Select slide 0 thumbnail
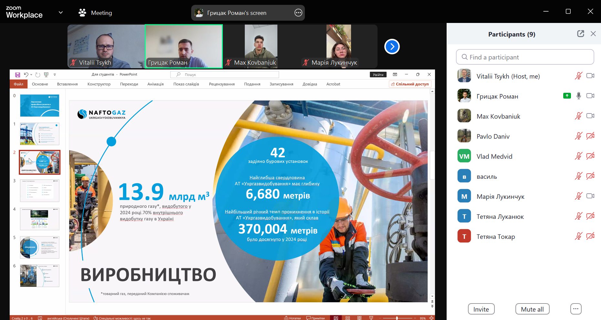This screenshot has height=320, width=601. click(40, 105)
